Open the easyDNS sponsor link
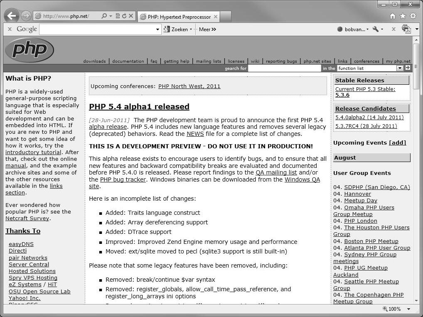Screen dimensions: 423x317 tap(21, 244)
